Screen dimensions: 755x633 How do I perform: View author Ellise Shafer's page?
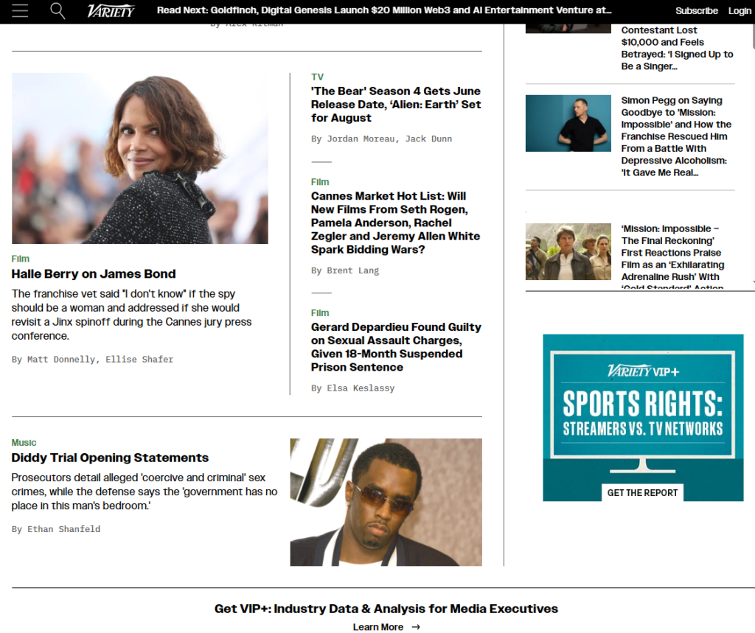pyautogui.click(x=139, y=359)
